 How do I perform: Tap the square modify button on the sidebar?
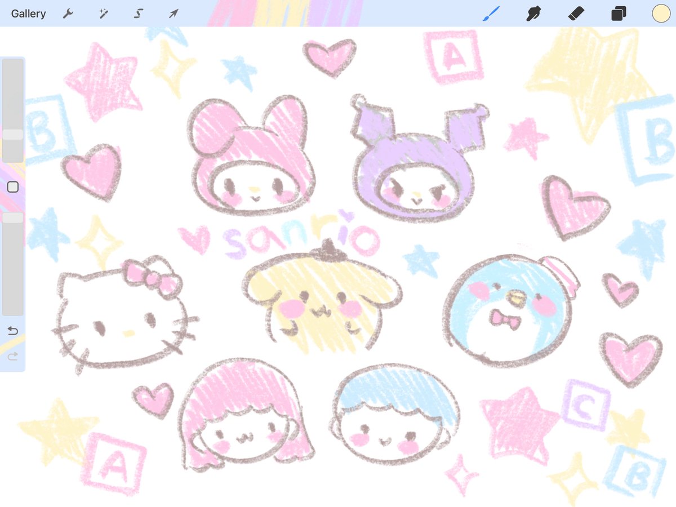(13, 187)
